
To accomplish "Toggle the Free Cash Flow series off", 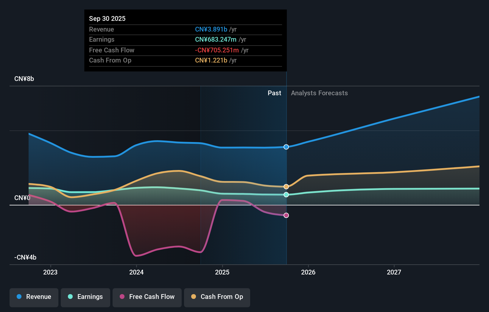I will [x=147, y=297].
